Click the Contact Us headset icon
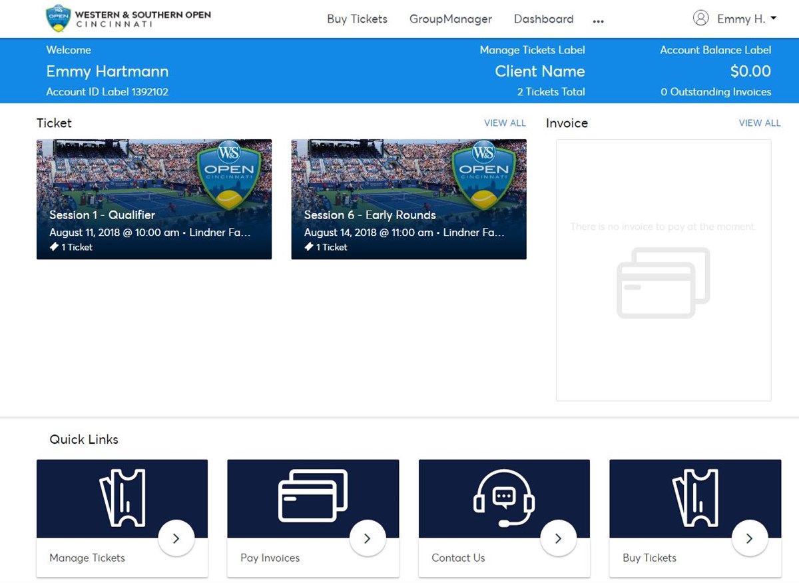The width and height of the screenshot is (799, 583). [504, 498]
